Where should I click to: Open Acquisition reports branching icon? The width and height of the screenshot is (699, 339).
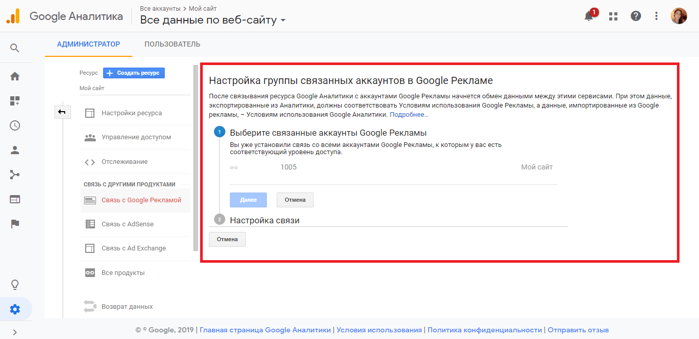point(15,175)
